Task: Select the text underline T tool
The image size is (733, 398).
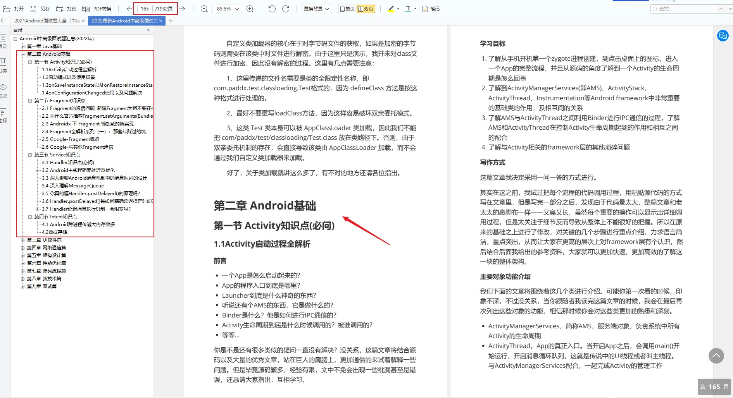Action: (x=408, y=9)
